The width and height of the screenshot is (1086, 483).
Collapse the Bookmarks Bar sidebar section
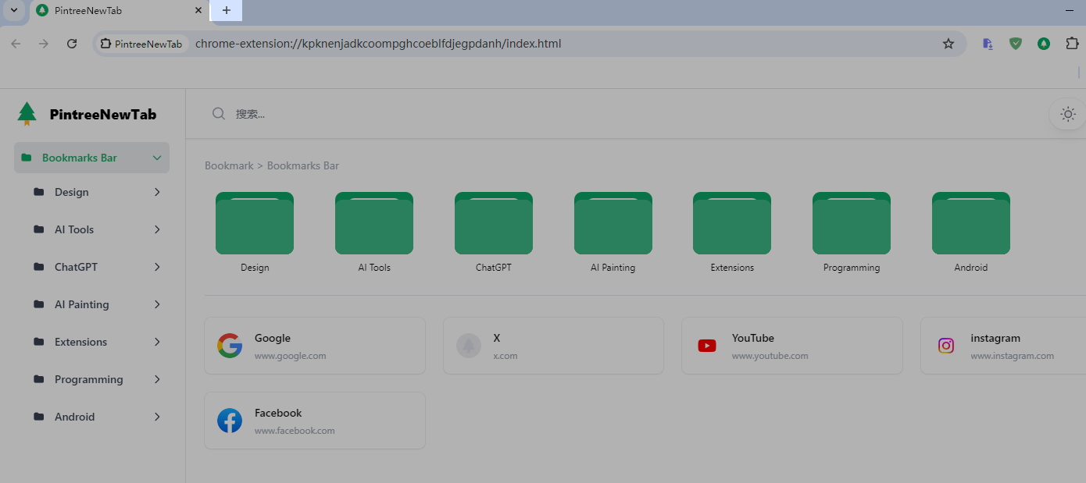coord(157,158)
